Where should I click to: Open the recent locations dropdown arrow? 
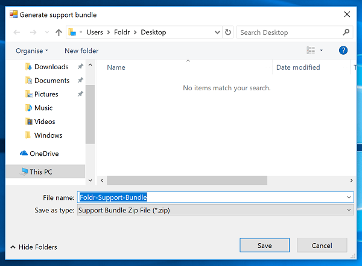[x=47, y=32]
